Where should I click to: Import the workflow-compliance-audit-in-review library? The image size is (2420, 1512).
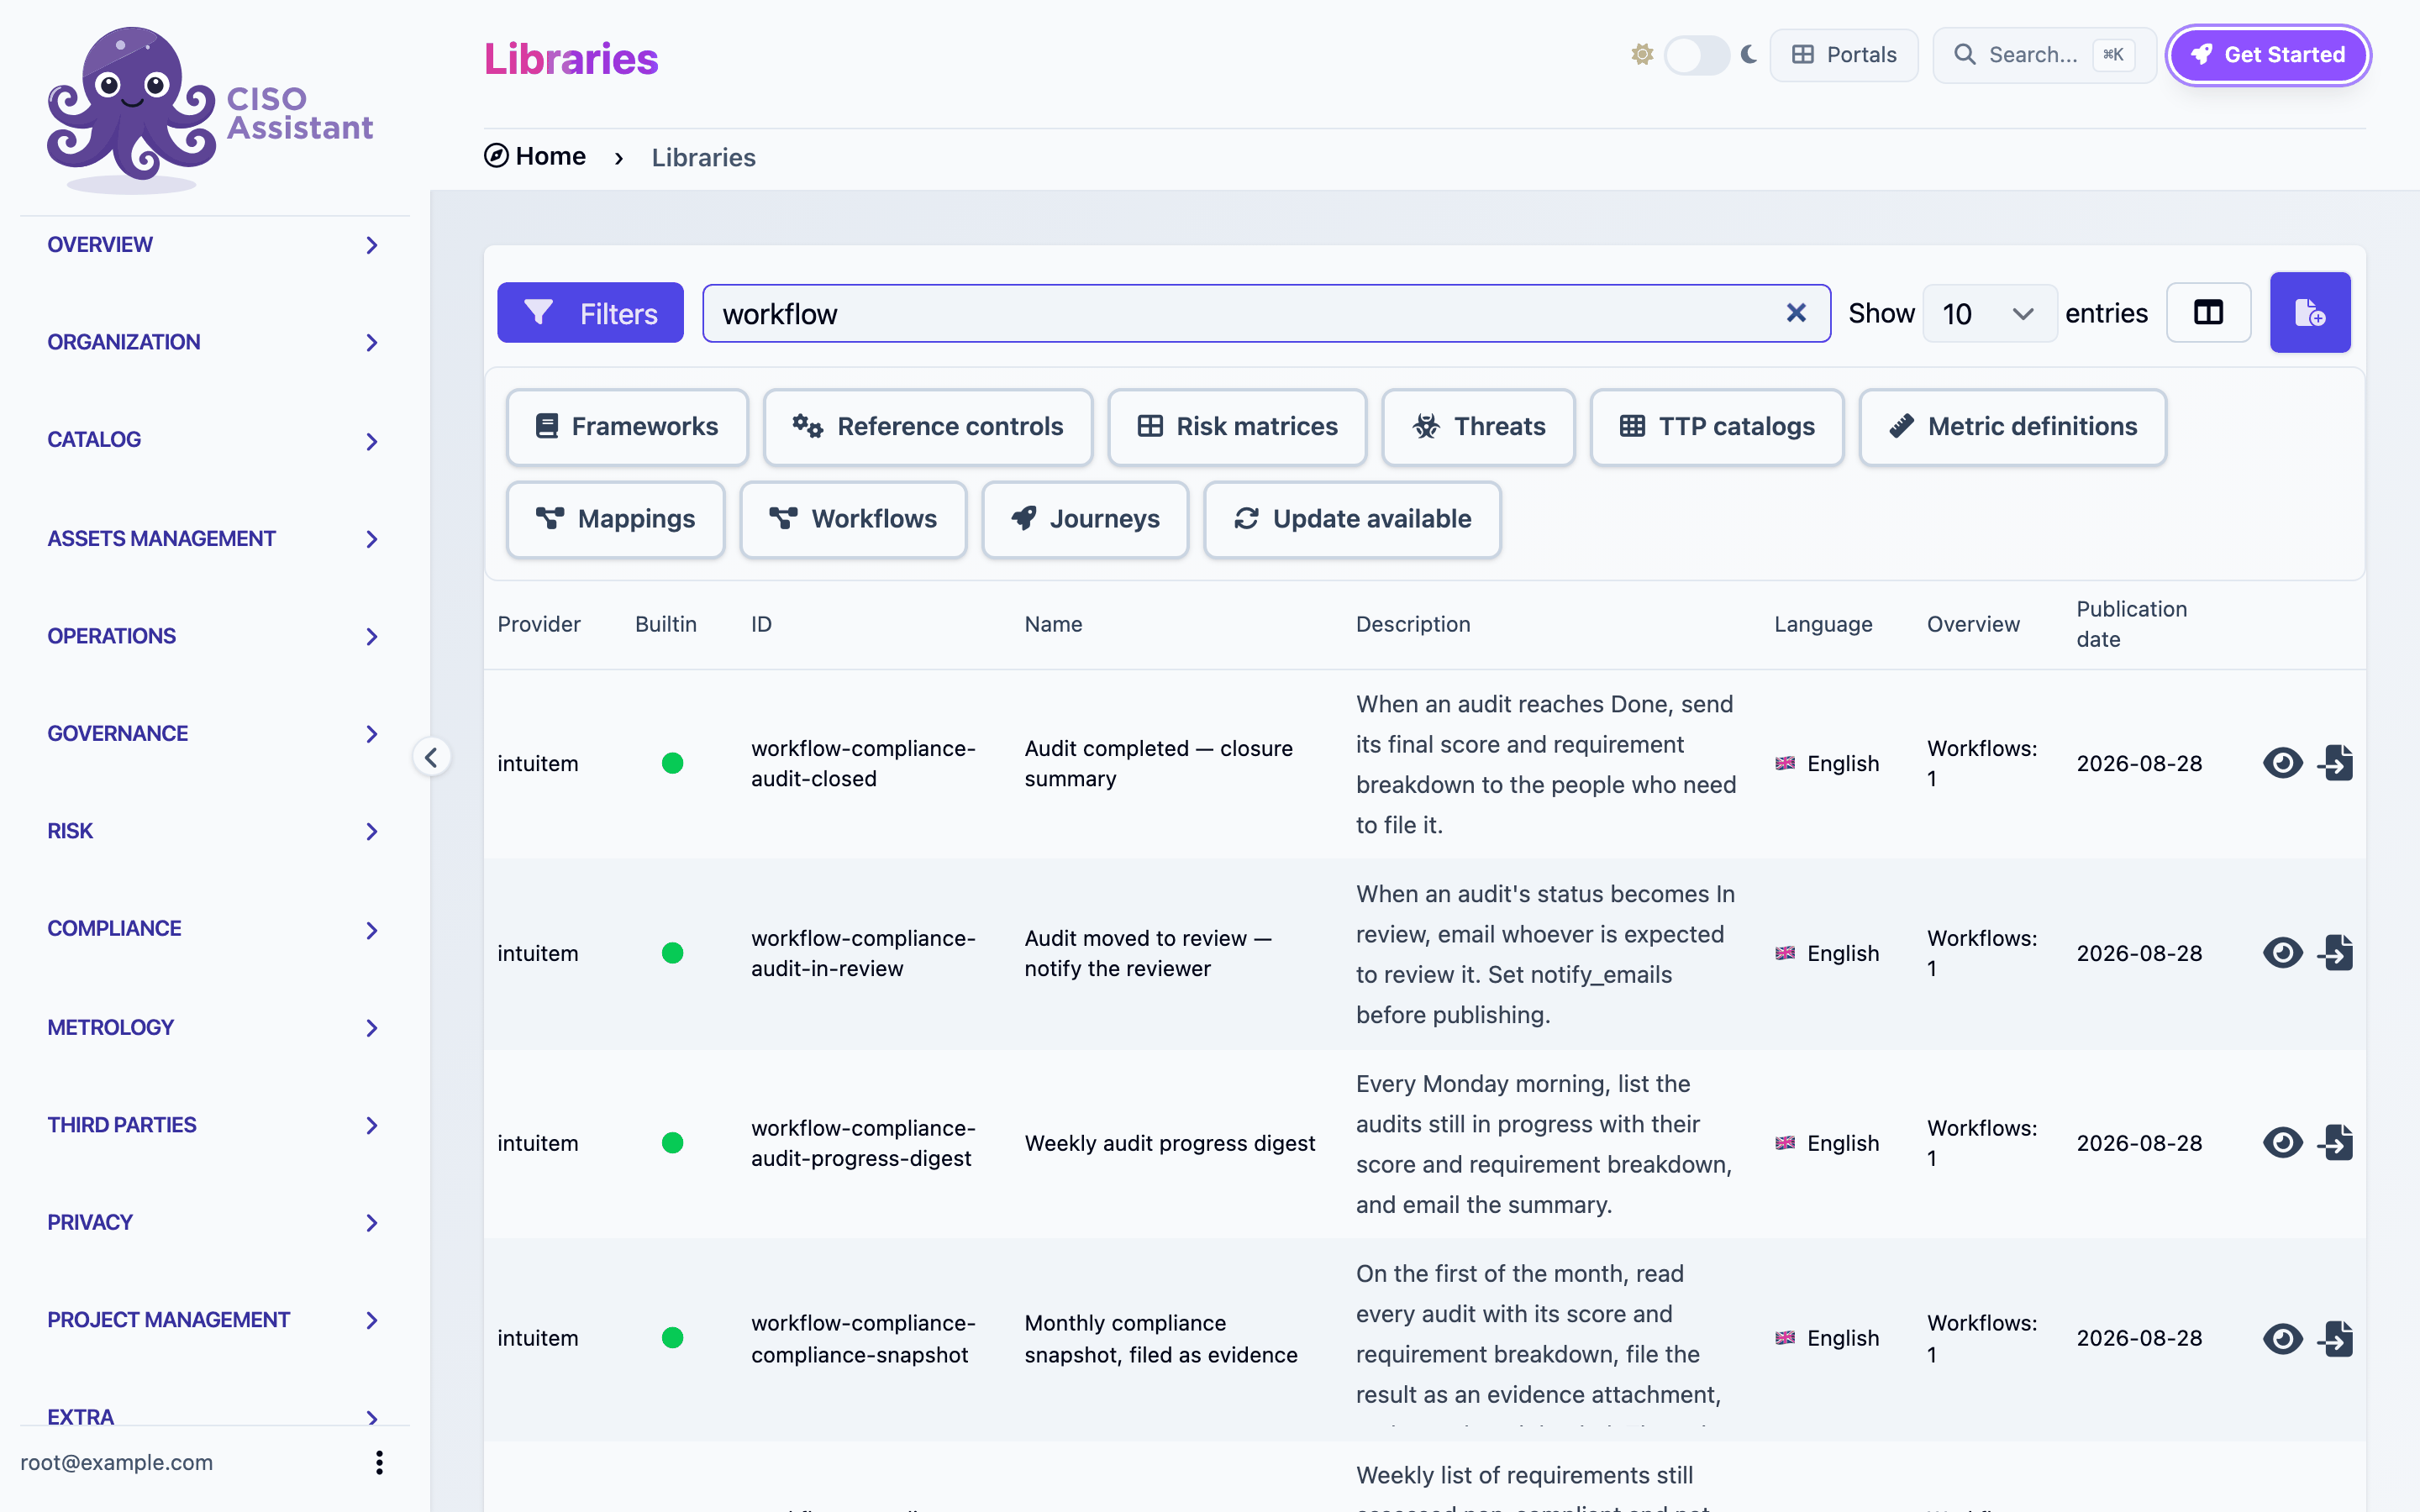pyautogui.click(x=2336, y=953)
